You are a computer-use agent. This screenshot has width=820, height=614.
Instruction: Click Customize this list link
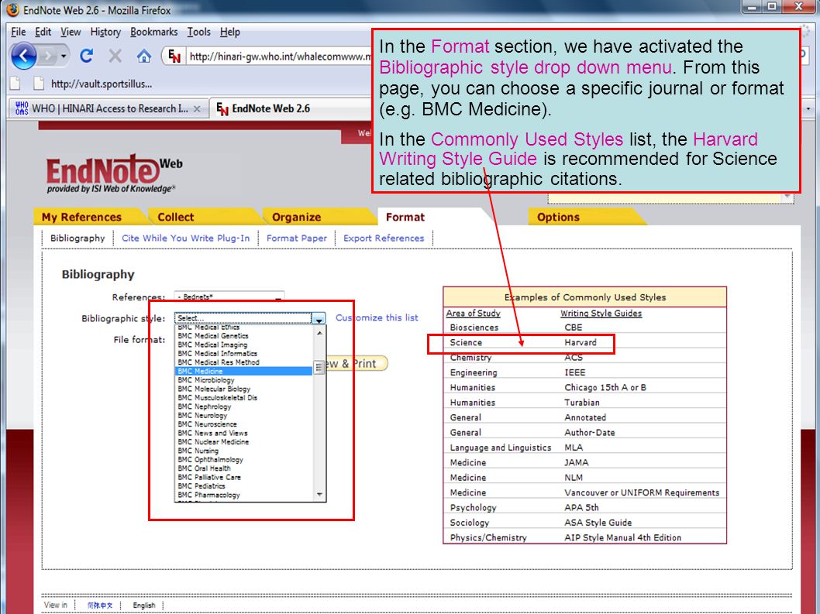click(377, 317)
